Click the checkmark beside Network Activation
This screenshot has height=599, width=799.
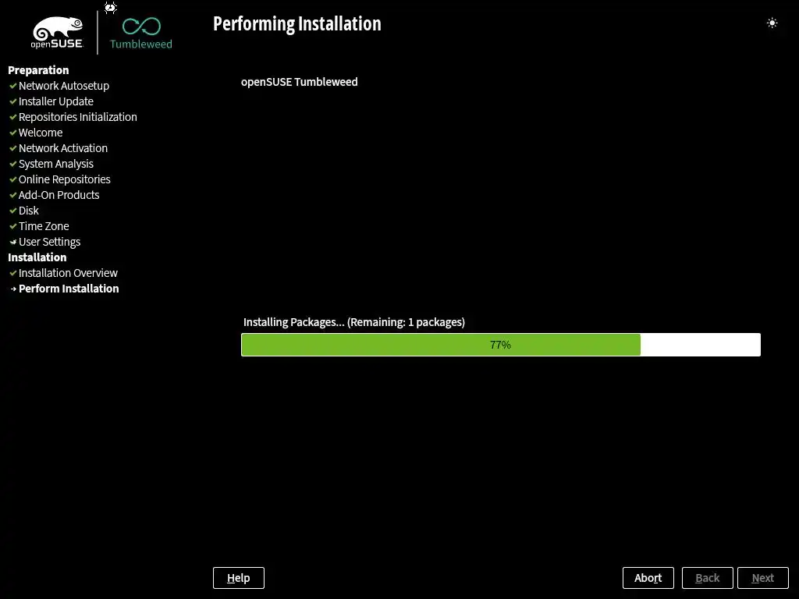[12, 149]
